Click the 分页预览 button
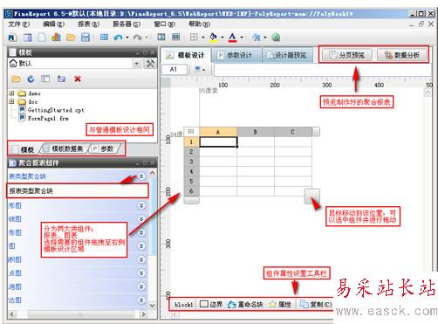 (x=346, y=55)
